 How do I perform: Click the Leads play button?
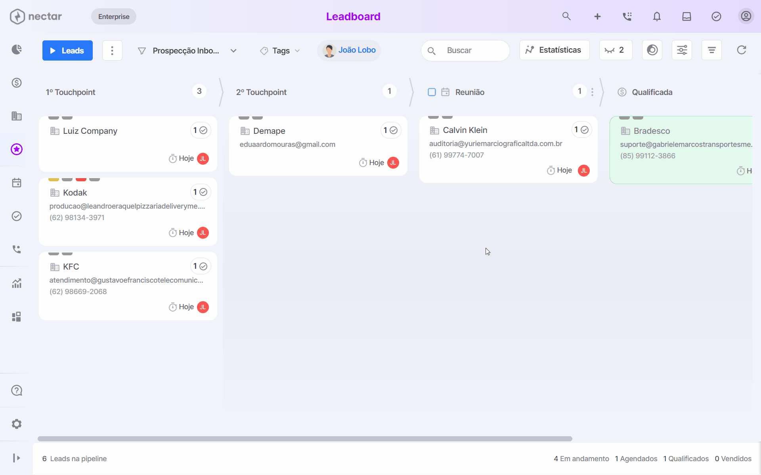[x=67, y=50]
